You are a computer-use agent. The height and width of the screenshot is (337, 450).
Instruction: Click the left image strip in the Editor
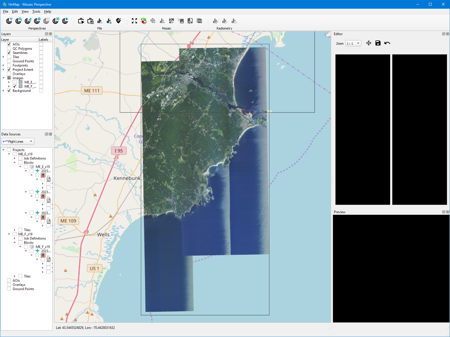[363, 129]
